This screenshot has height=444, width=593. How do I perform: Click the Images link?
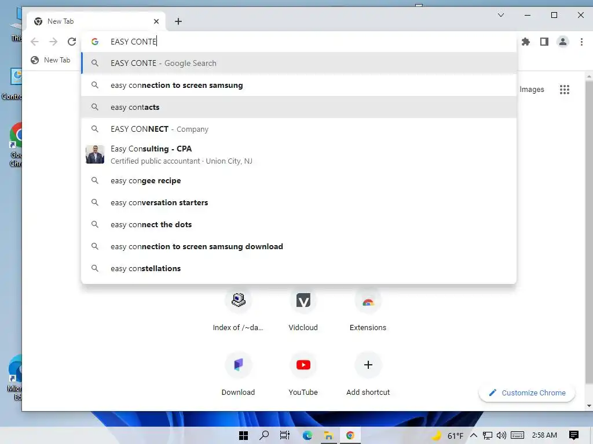[532, 90]
